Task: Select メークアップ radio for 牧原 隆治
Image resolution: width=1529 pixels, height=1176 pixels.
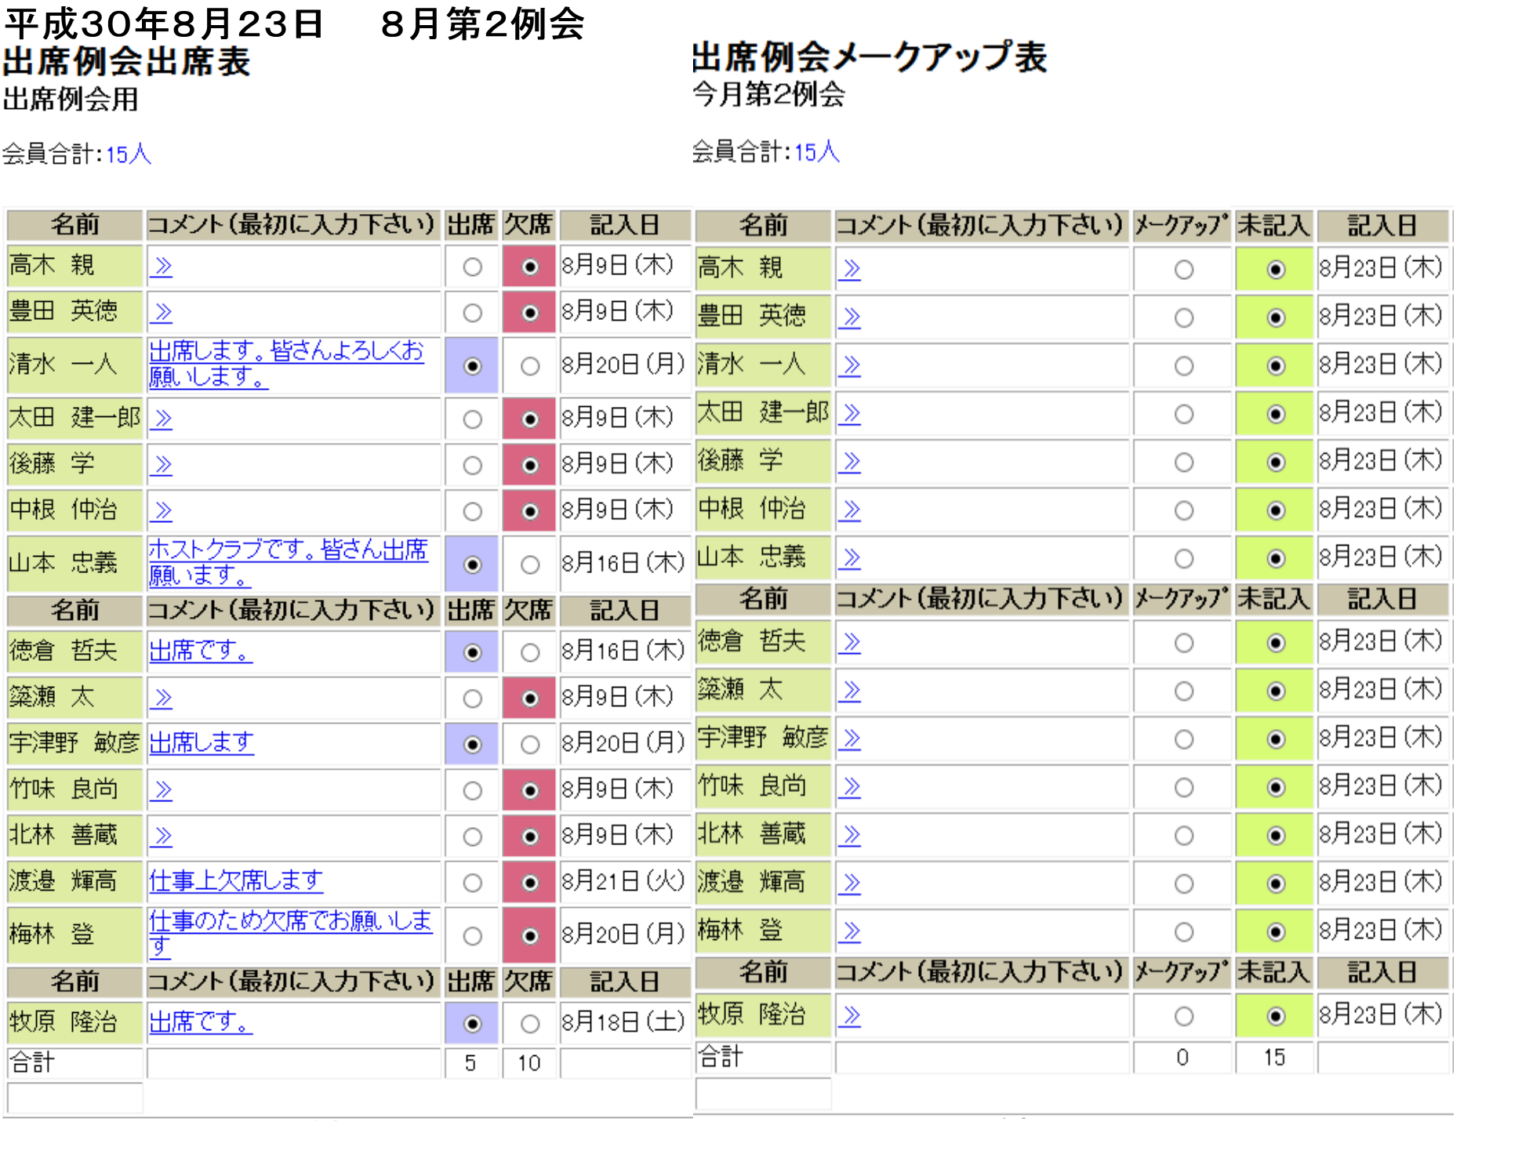Action: (1184, 1016)
